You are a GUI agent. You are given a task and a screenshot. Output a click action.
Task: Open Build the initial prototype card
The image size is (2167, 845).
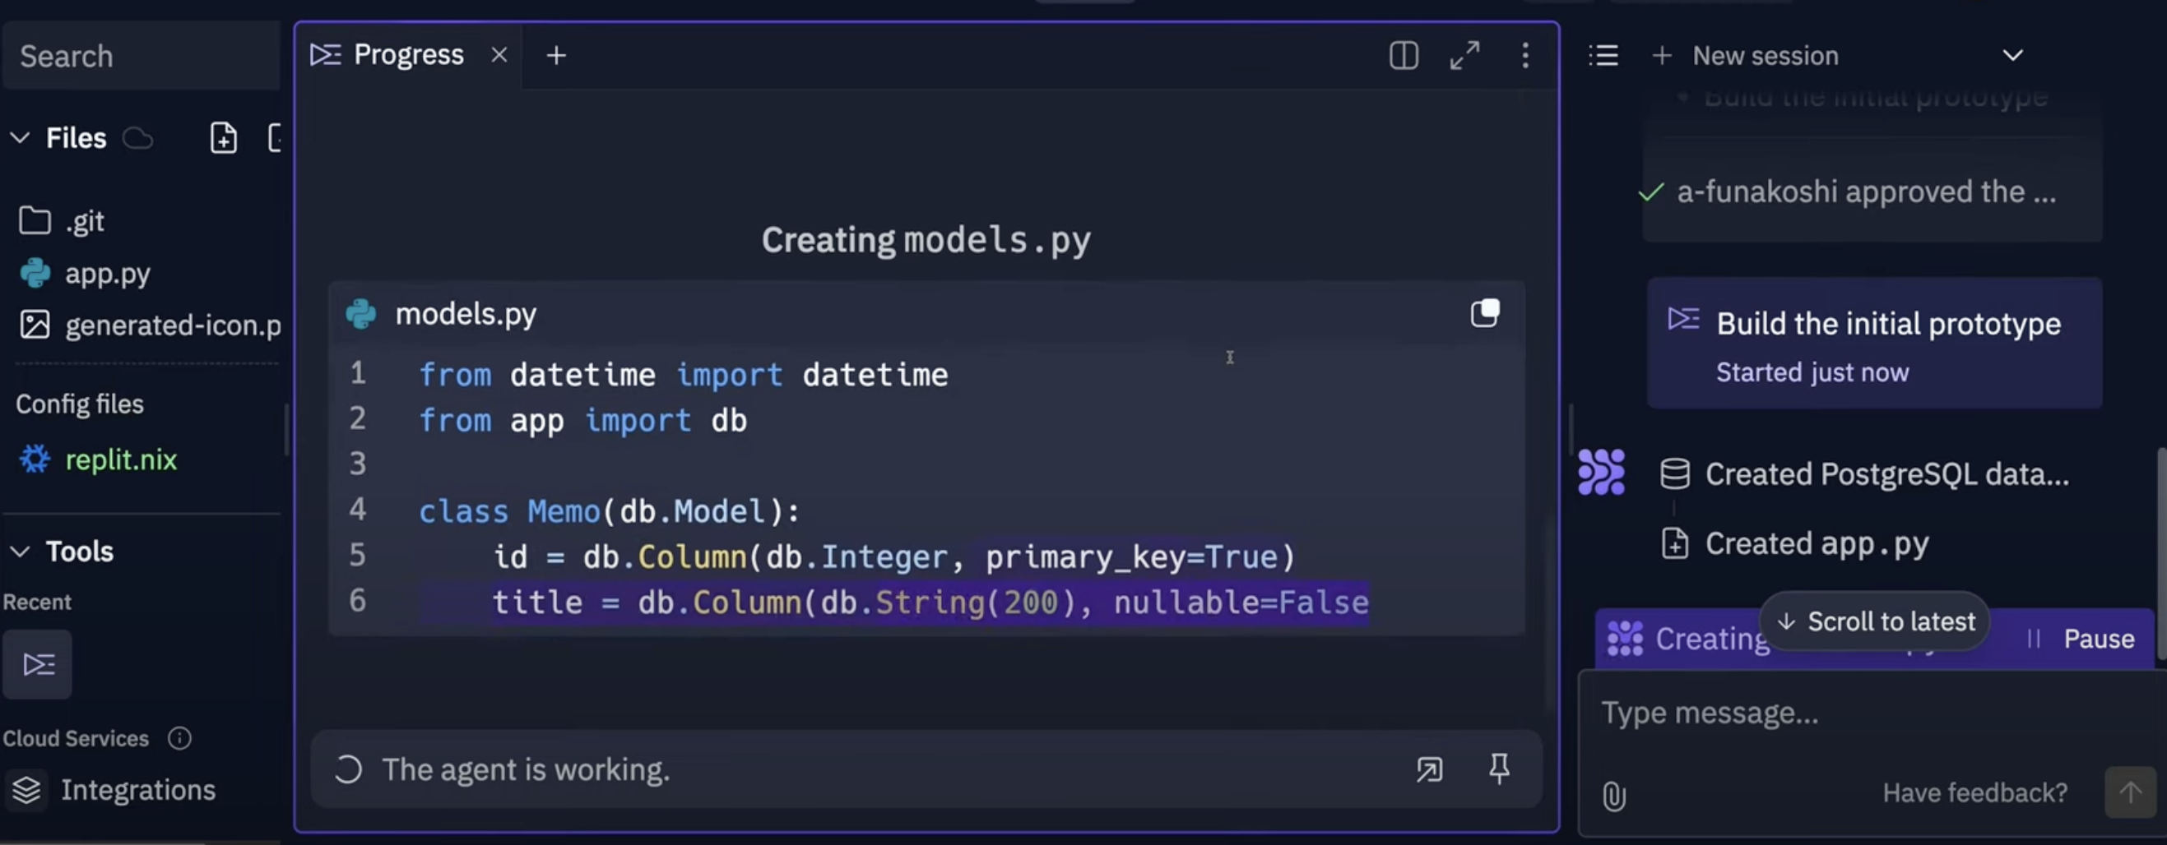pos(1874,343)
